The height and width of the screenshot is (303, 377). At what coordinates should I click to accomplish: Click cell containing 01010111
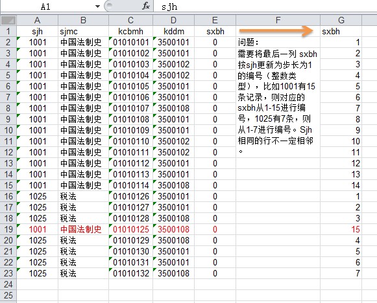tap(130, 152)
